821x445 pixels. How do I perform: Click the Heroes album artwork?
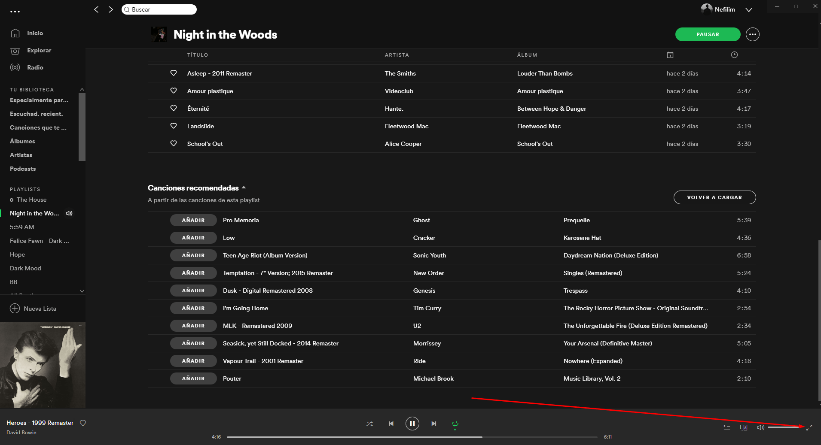click(43, 365)
